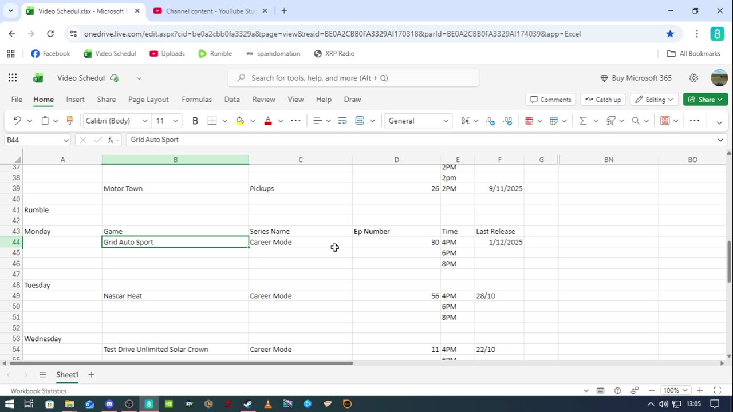
Task: Launch VLC from the taskbar
Action: tap(268, 404)
